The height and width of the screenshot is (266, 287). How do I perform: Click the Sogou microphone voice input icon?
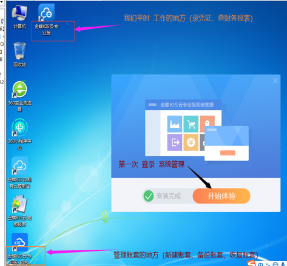pos(283,264)
